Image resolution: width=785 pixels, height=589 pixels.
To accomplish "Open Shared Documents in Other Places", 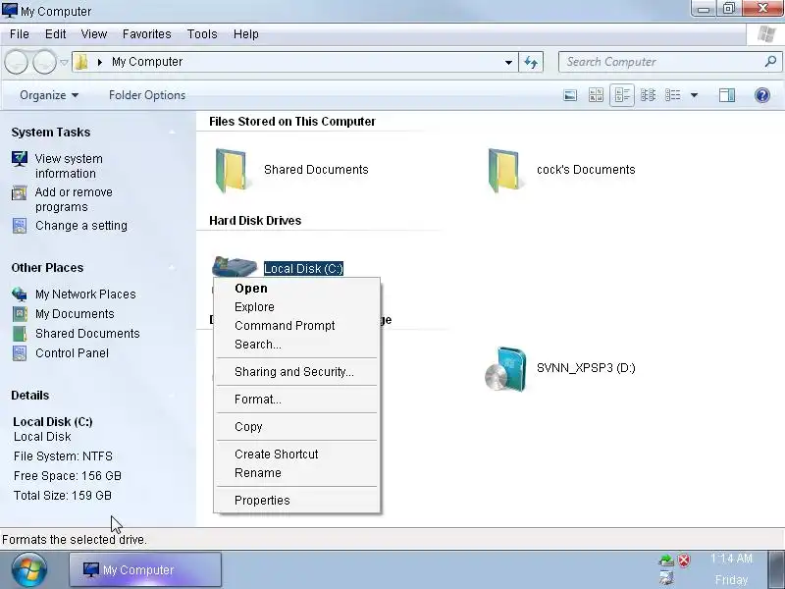I will pyautogui.click(x=87, y=334).
